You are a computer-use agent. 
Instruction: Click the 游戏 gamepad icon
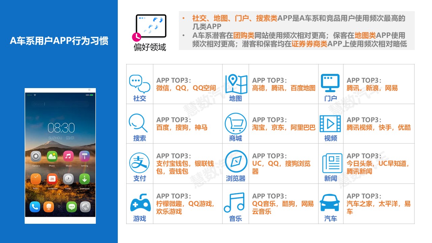(x=140, y=203)
